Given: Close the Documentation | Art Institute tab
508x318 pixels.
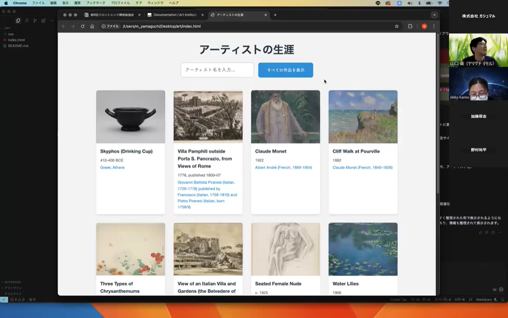Looking at the screenshot, I should click(x=203, y=15).
